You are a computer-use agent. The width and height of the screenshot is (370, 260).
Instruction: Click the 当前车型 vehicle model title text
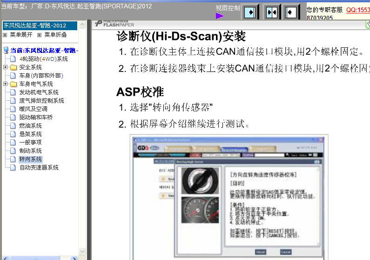click(x=76, y=6)
